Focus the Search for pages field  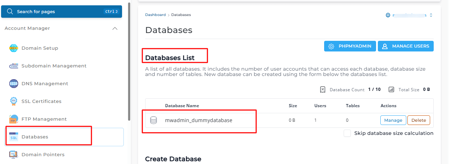pyautogui.click(x=62, y=12)
